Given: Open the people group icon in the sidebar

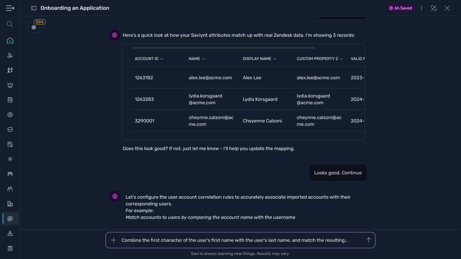Looking at the screenshot, I should 10,174.
